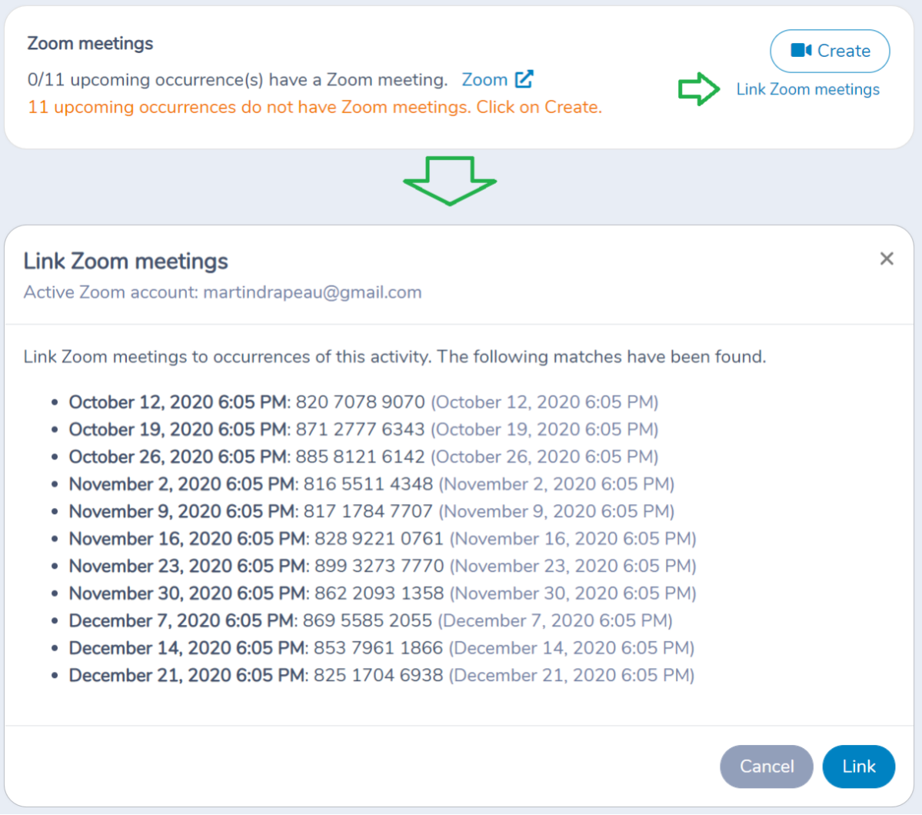Image resolution: width=922 pixels, height=815 pixels.
Task: Select meeting ID 816 5511 4348
Action: [x=368, y=484]
